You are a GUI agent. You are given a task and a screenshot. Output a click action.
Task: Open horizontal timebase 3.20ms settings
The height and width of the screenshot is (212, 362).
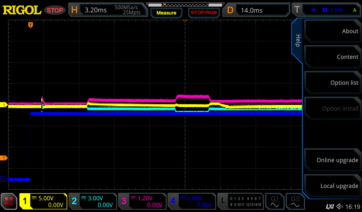[108, 10]
